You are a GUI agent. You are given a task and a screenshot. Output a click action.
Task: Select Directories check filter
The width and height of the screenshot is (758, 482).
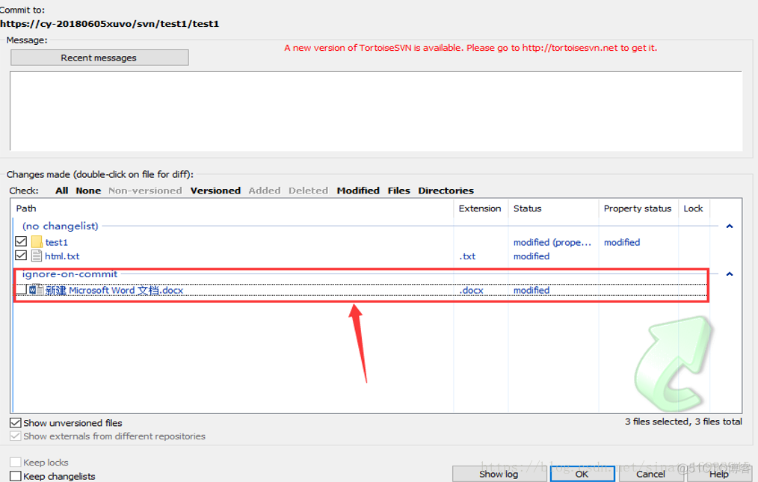[446, 191]
